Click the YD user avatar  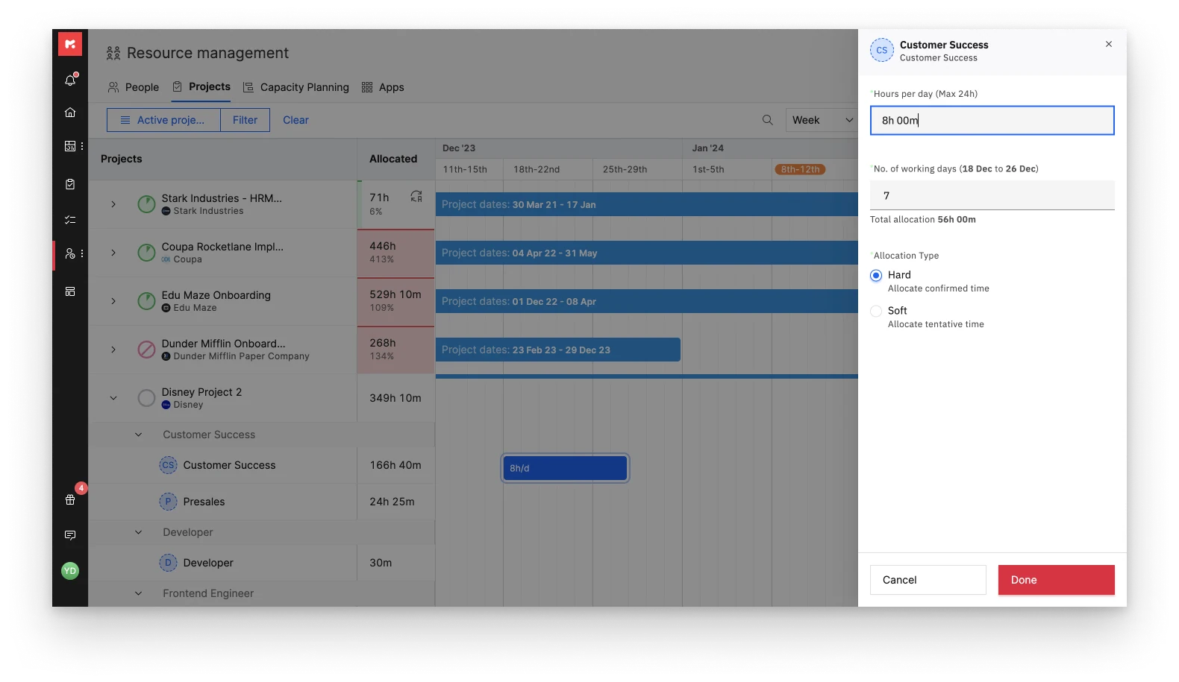click(70, 571)
